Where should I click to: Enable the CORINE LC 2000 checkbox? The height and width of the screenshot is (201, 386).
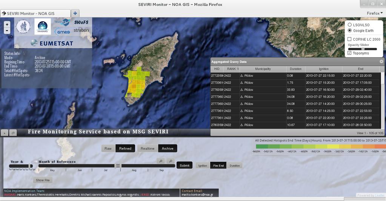pos(349,39)
